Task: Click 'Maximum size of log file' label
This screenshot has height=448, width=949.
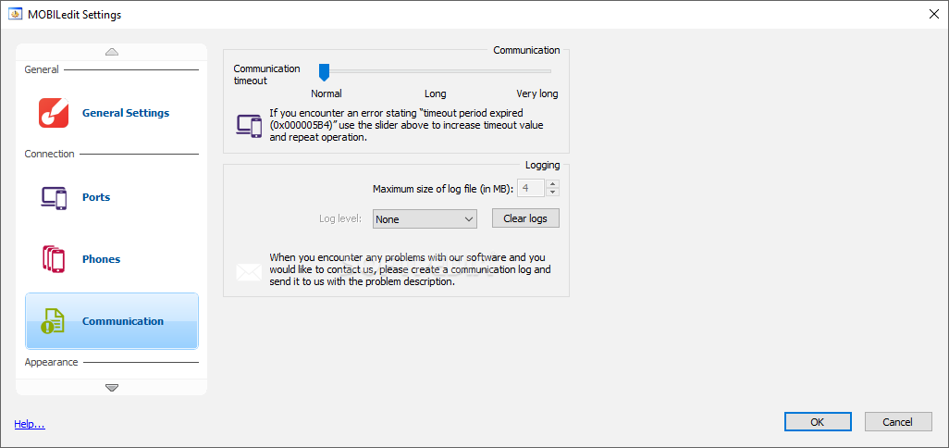Action: pyautogui.click(x=443, y=189)
